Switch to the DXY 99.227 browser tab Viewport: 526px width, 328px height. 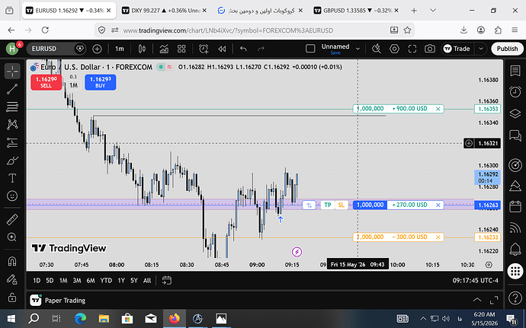[165, 11]
